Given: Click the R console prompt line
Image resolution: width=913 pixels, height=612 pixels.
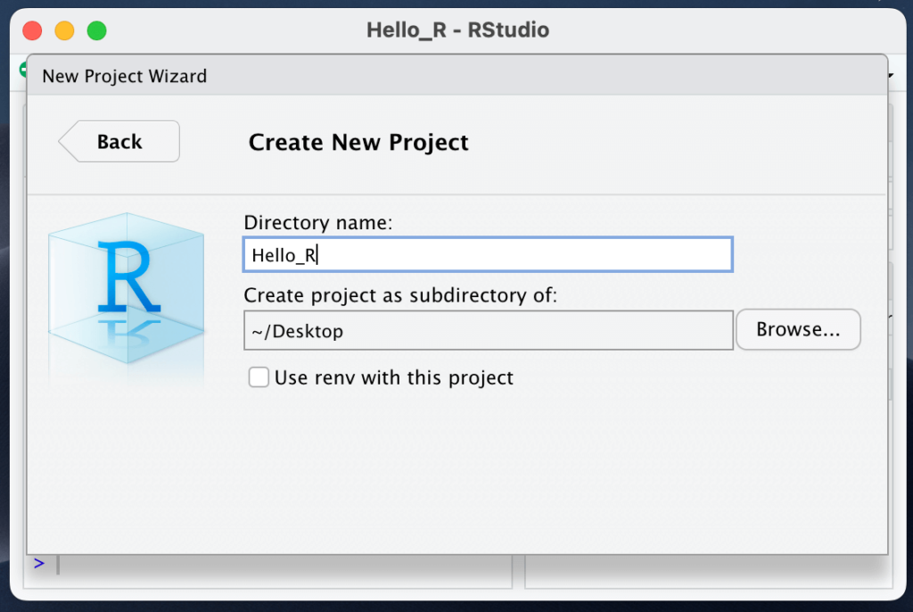Looking at the screenshot, I should [267, 564].
